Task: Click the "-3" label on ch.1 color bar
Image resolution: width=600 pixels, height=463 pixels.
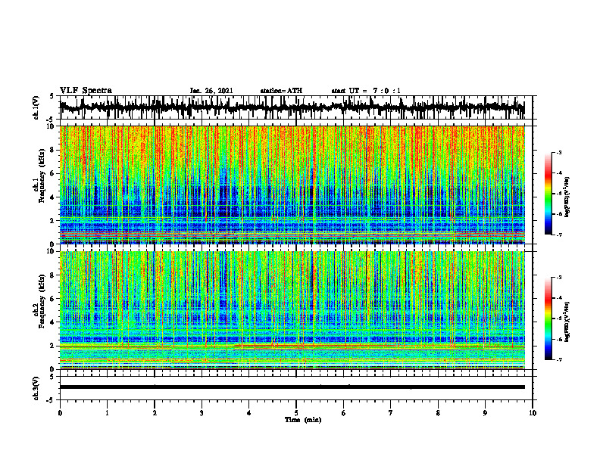Action: tap(559, 152)
